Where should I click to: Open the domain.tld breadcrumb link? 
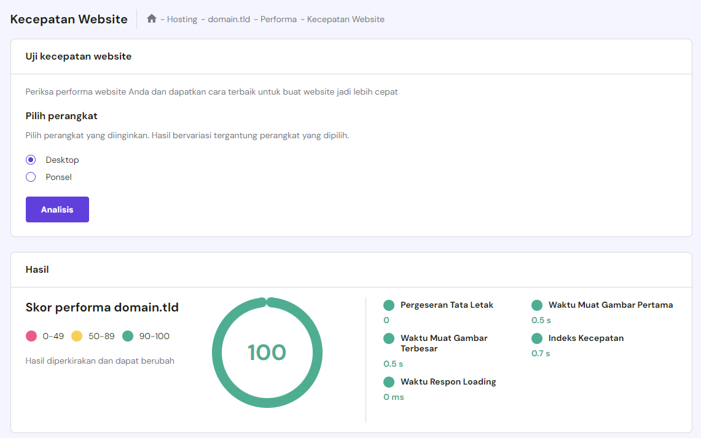229,19
